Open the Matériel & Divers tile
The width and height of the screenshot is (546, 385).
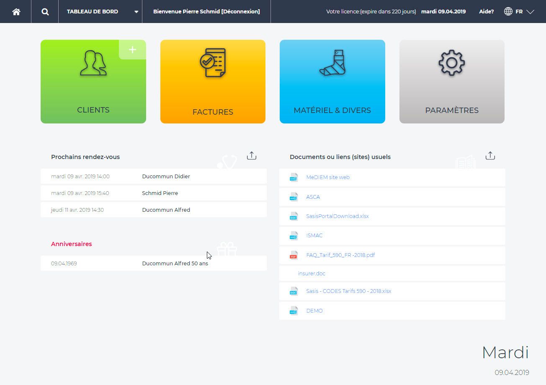(x=332, y=82)
